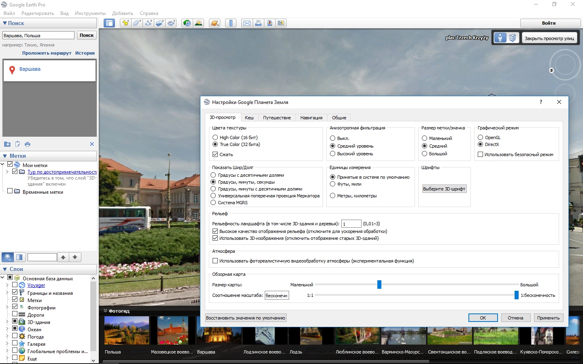This screenshot has width=583, height=364.
Task: Select Градусы с десятичными долями option
Action: tap(247, 175)
